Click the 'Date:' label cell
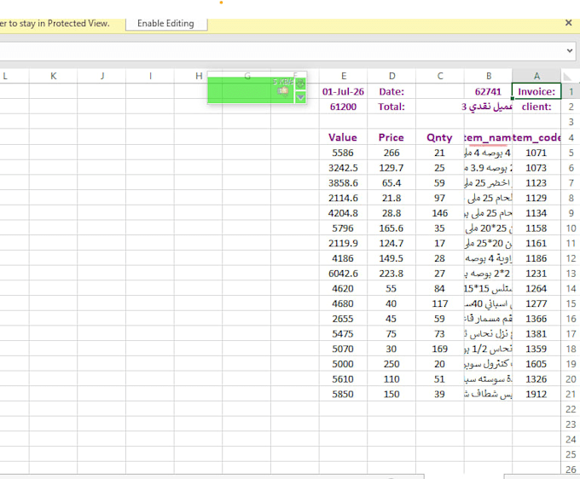This screenshot has height=479, width=580. (x=391, y=91)
